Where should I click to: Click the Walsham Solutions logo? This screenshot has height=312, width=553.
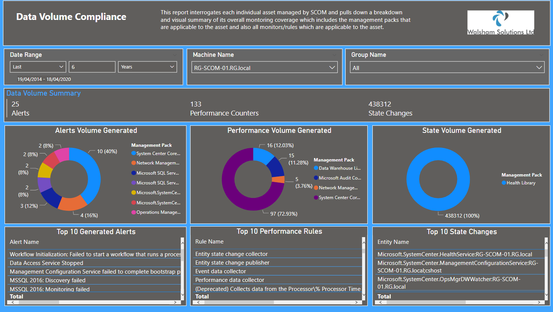coord(501,23)
